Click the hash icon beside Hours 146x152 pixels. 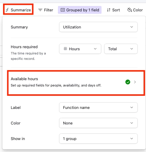(x=65, y=49)
